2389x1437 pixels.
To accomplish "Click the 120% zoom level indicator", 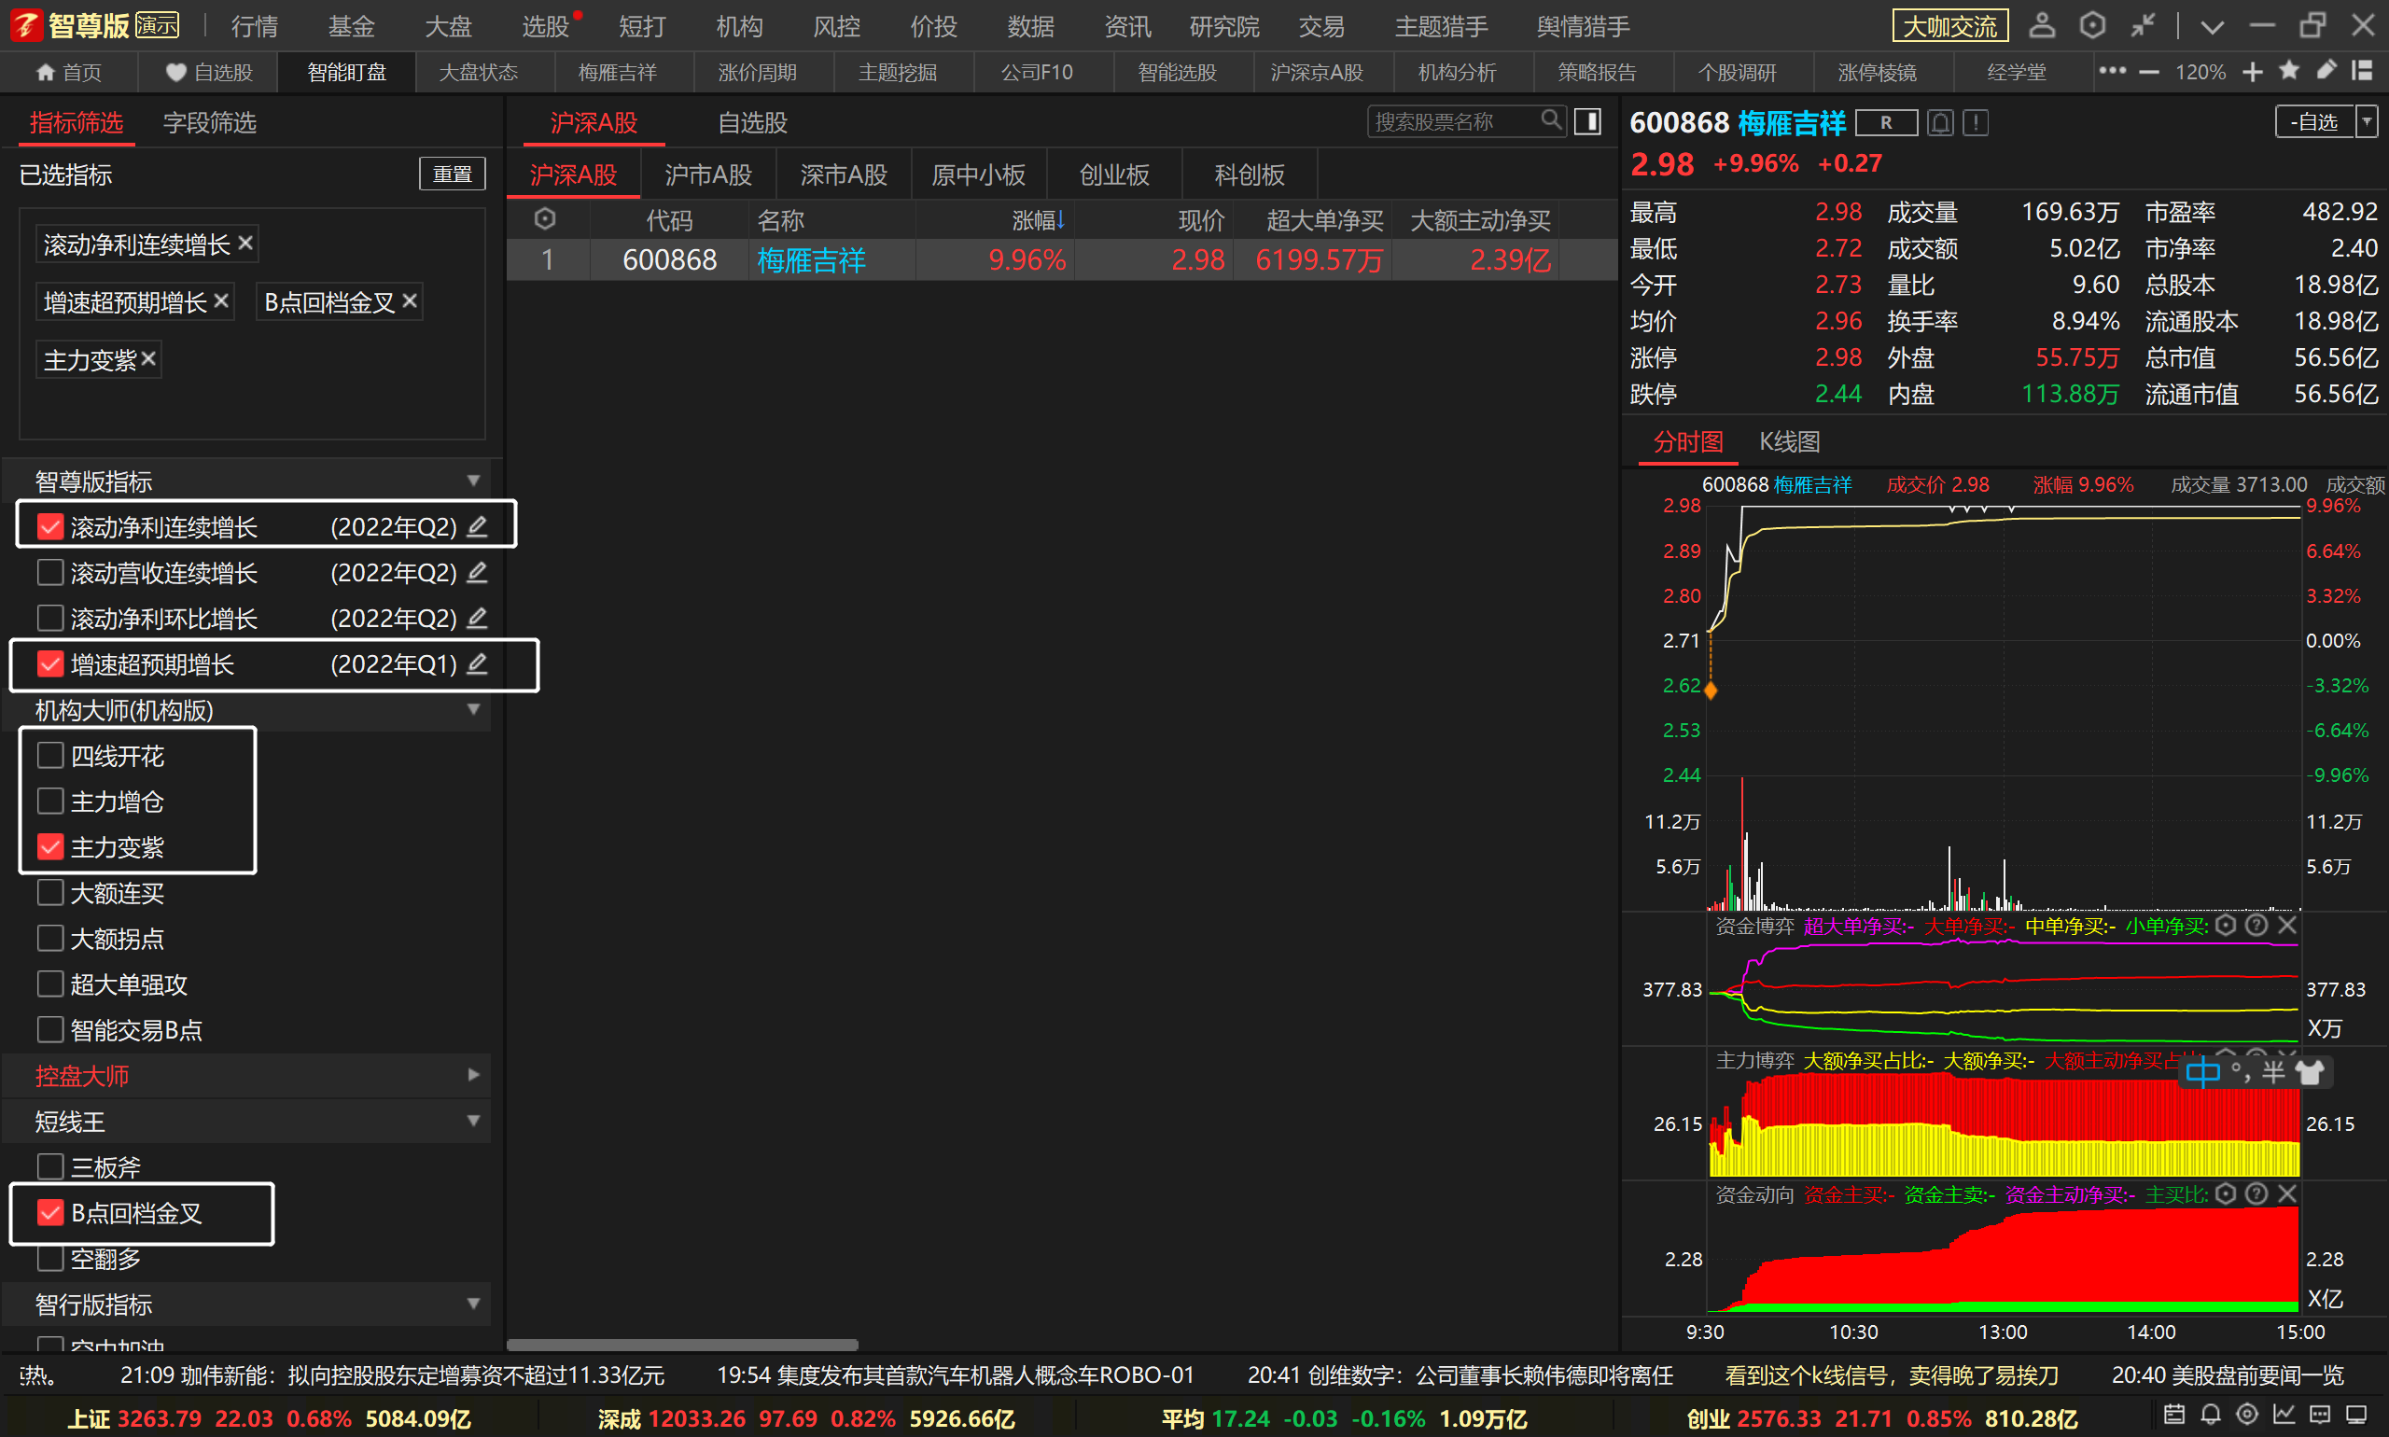I will (x=2200, y=73).
